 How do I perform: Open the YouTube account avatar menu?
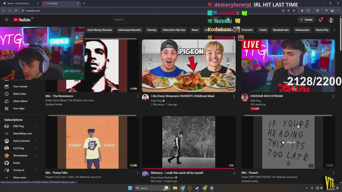[x=331, y=20]
